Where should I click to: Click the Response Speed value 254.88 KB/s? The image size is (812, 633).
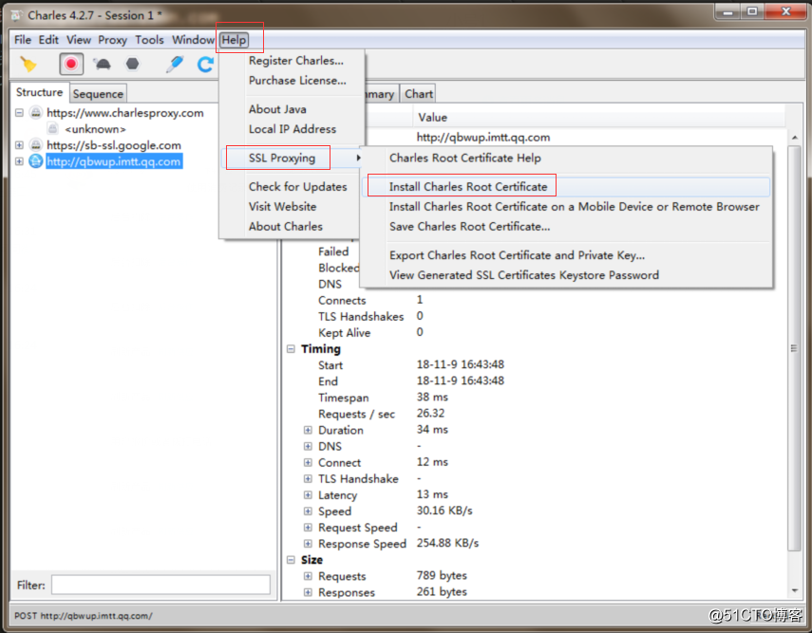point(447,543)
